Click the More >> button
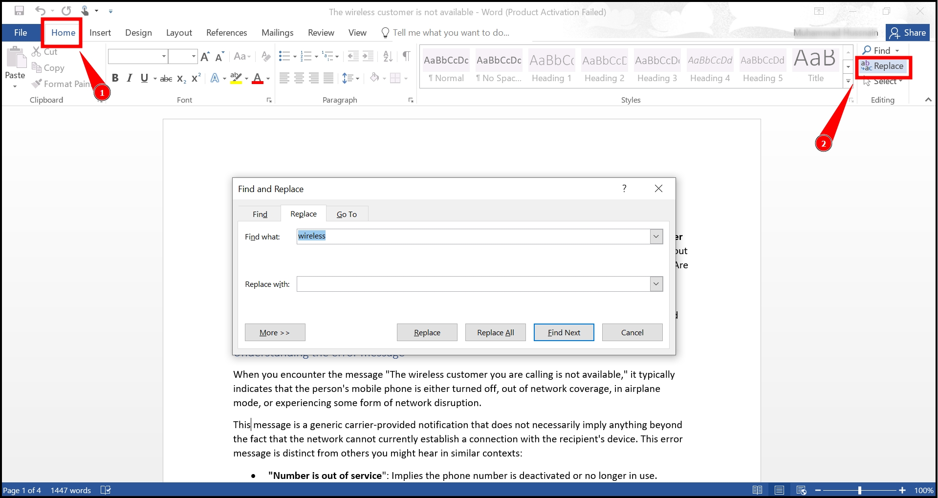This screenshot has height=498, width=938. (x=275, y=332)
